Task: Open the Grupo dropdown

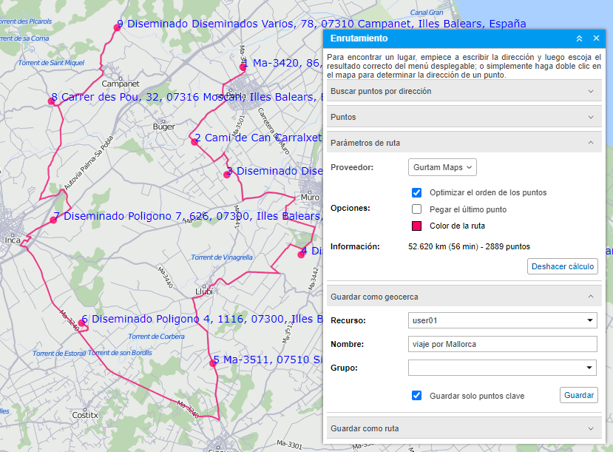Action: click(502, 368)
